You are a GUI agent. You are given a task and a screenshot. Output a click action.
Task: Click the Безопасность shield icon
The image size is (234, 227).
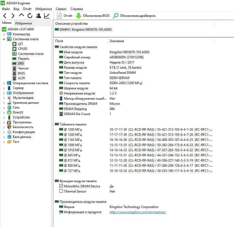coord(9,127)
